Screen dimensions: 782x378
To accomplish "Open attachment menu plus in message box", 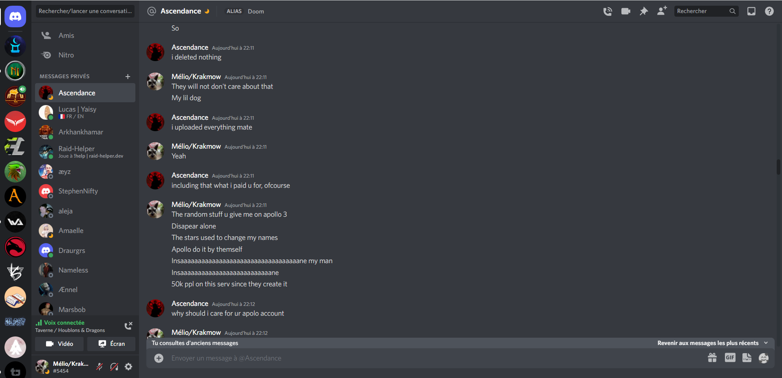I will coord(159,358).
